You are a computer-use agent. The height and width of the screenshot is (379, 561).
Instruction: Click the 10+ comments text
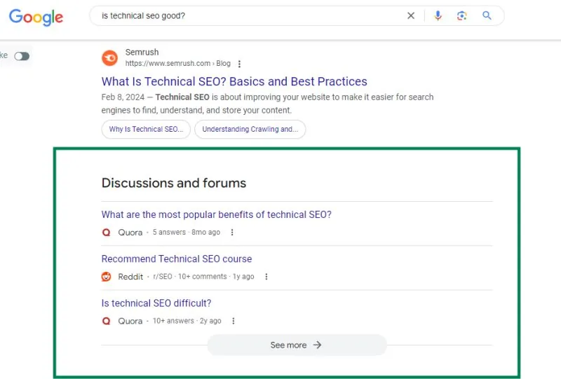point(203,277)
